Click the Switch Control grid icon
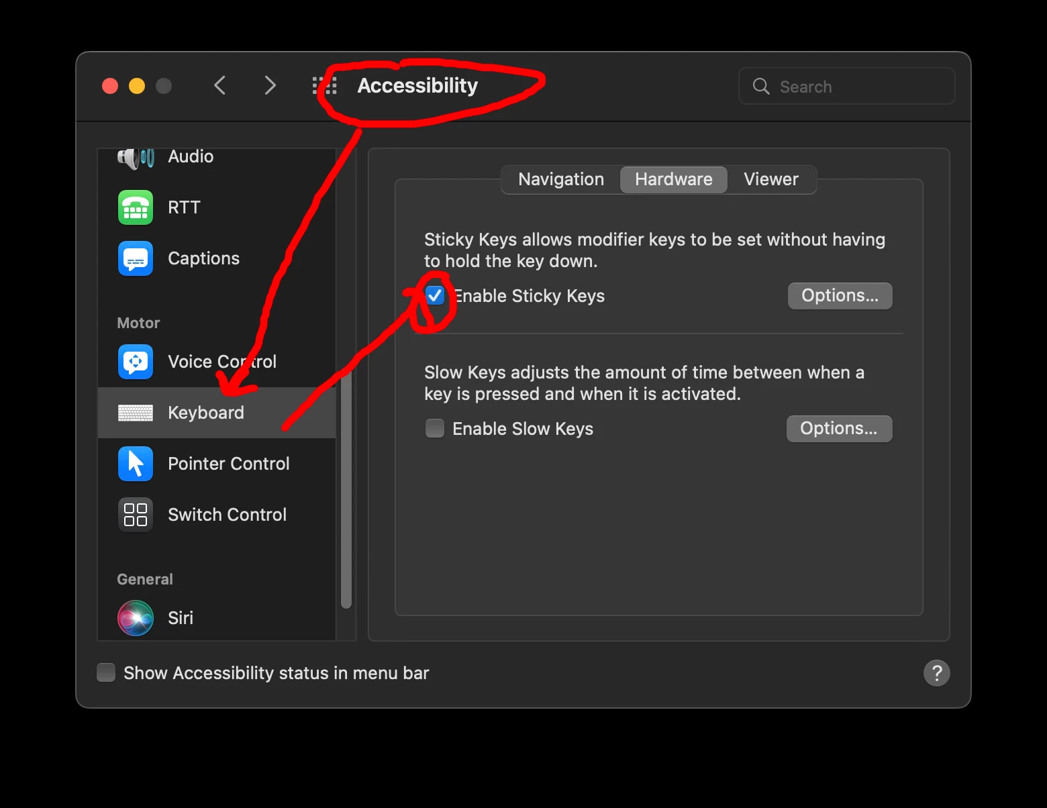The width and height of the screenshot is (1047, 808). (x=136, y=515)
